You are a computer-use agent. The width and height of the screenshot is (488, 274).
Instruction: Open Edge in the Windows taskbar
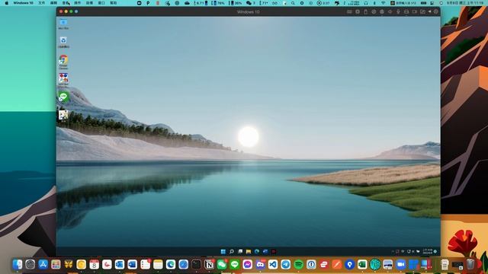[x=257, y=251]
